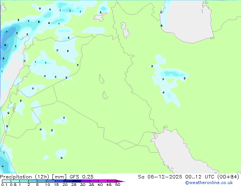The height and width of the screenshot is (186, 241).
Task: Pick the 1–2 mm legend swatch
Action: click(x=24, y=181)
